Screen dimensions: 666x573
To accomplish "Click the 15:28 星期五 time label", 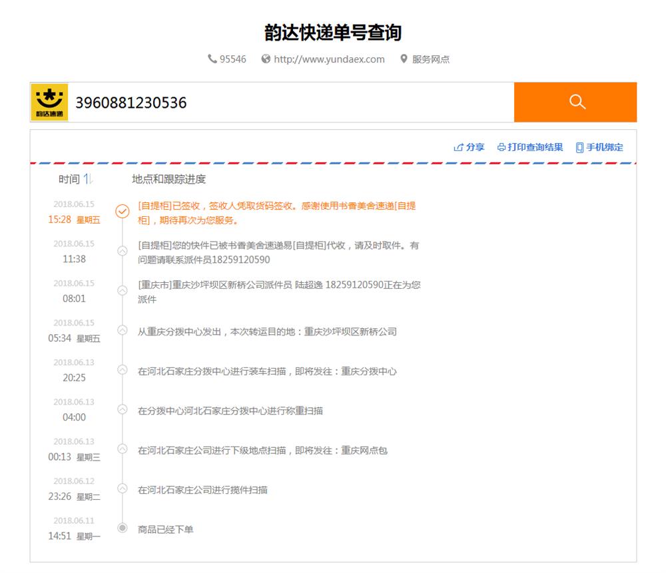I will (75, 220).
